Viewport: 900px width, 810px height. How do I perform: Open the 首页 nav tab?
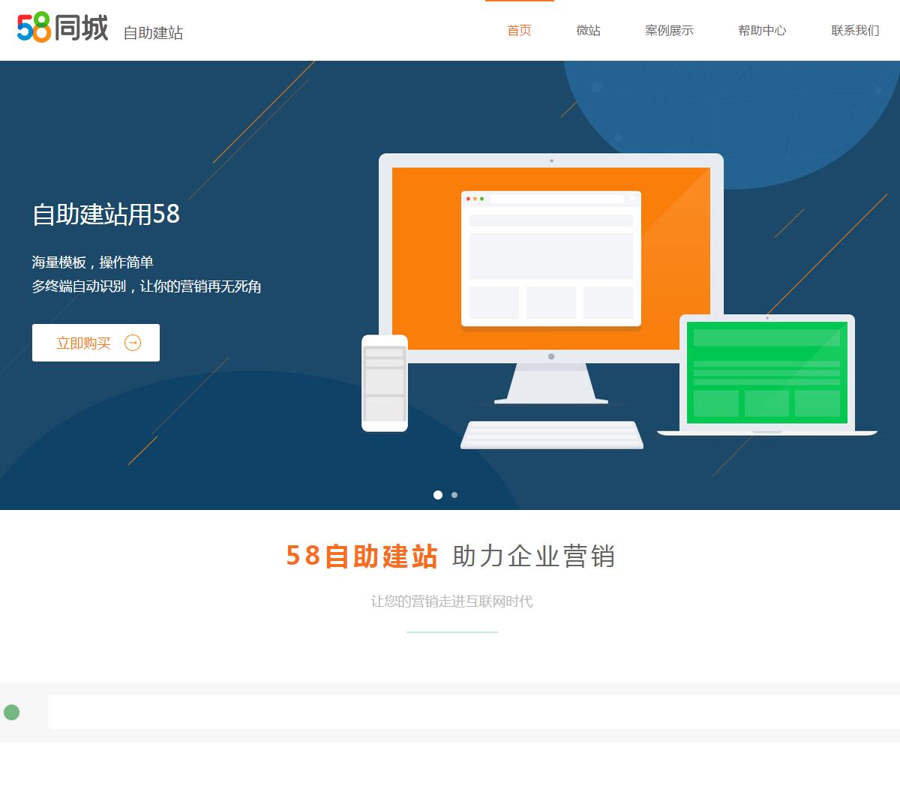[519, 30]
